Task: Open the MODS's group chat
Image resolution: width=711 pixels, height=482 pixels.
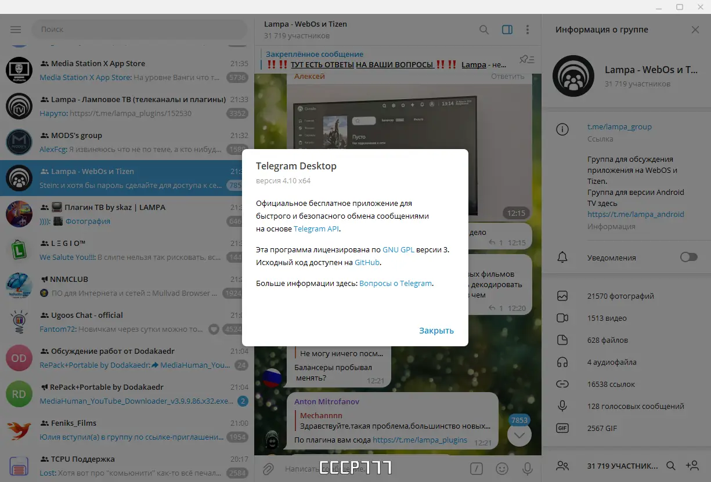Action: click(127, 142)
